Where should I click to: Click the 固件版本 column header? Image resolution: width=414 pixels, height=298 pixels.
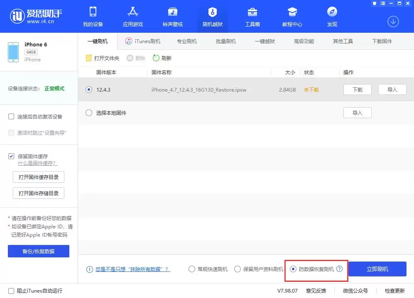[x=106, y=72]
